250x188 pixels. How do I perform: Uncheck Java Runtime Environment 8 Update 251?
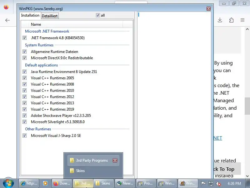click(x=24, y=71)
